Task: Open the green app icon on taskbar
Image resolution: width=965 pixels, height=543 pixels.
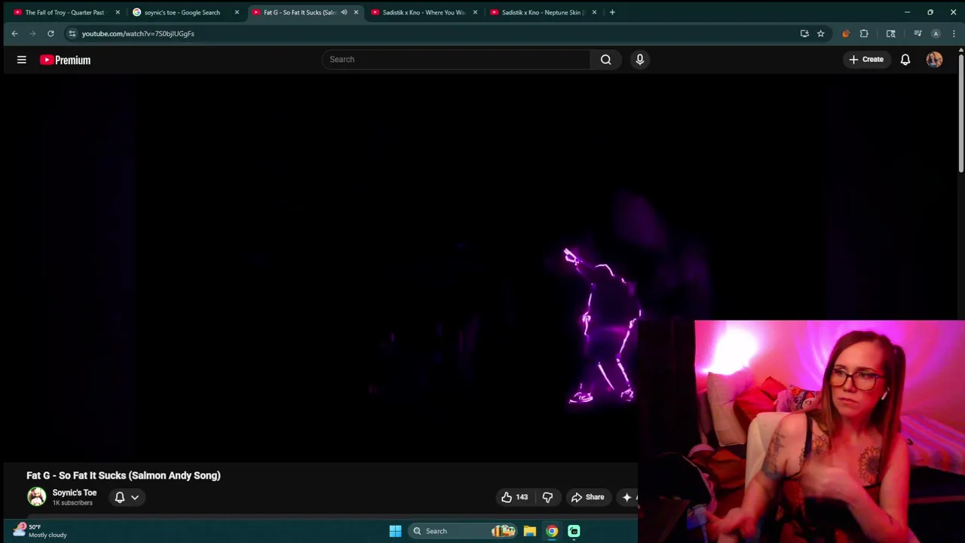Action: click(574, 531)
